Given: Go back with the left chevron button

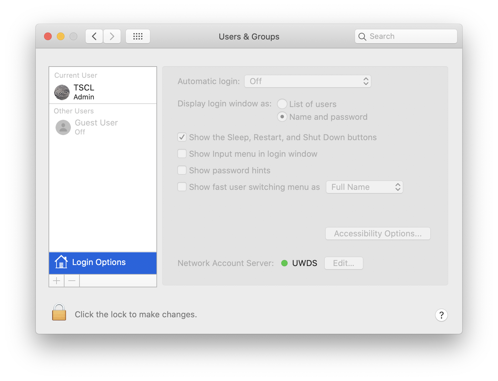Looking at the screenshot, I should (x=94, y=36).
